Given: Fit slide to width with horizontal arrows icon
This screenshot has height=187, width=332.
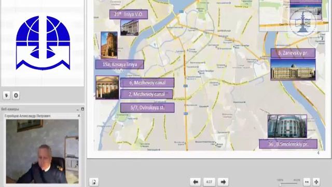Looking at the screenshot, I should tap(307, 182).
